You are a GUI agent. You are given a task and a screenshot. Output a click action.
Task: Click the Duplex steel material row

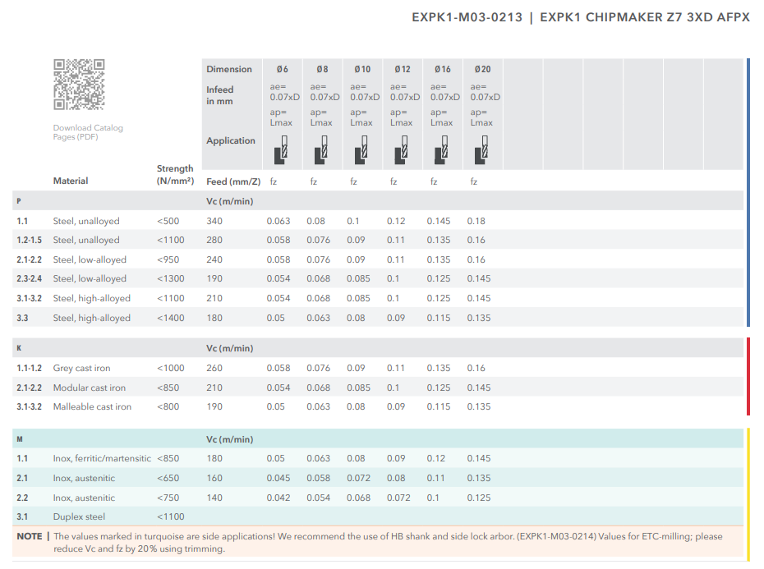click(x=79, y=516)
